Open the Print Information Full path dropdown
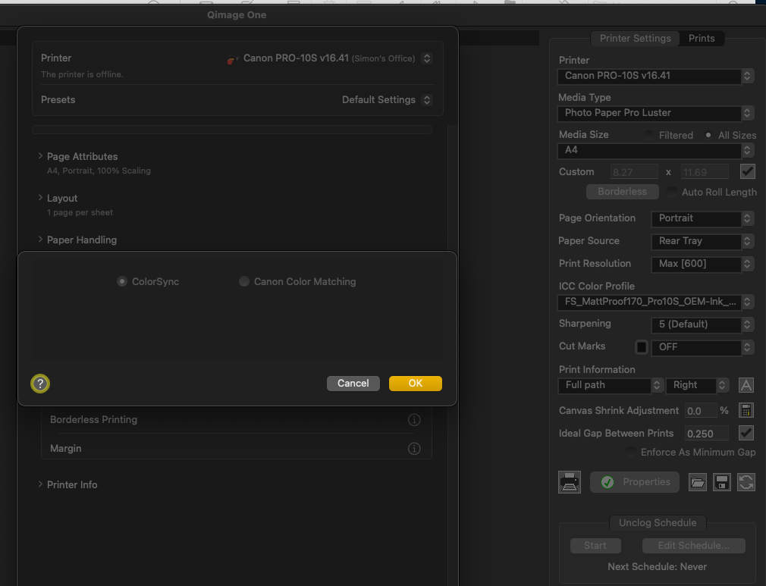The image size is (766, 586). pos(611,385)
